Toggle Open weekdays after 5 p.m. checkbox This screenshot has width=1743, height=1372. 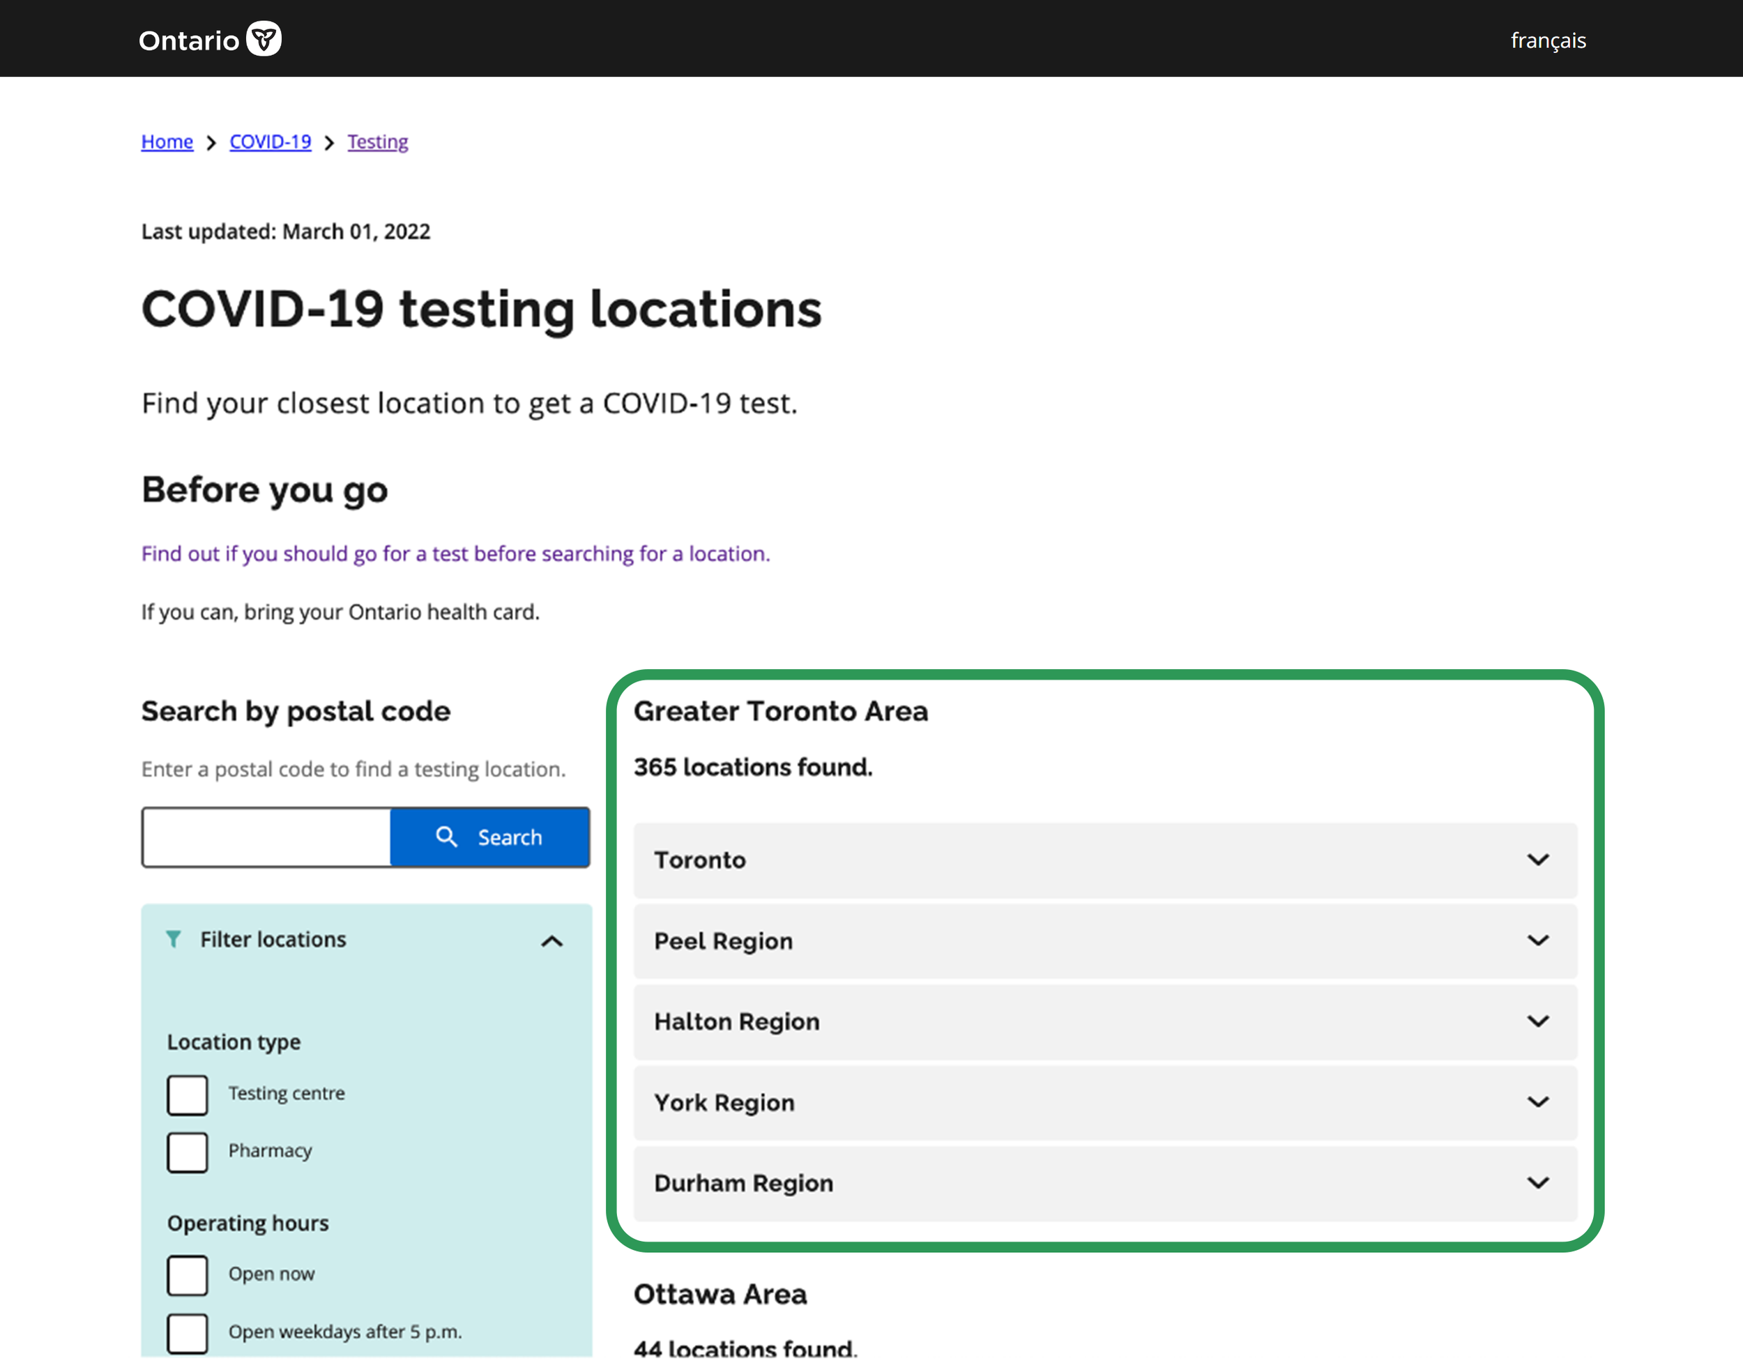(x=187, y=1333)
